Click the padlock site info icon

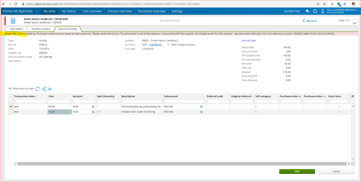coord(23,4)
